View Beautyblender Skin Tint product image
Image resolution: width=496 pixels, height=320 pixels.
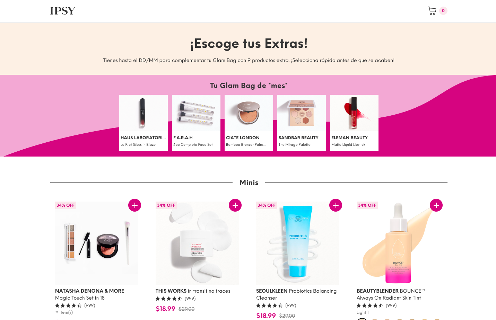pos(398,243)
